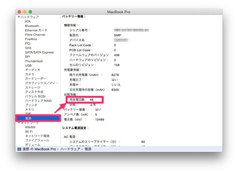Click the デバイス名 label

[78, 40]
